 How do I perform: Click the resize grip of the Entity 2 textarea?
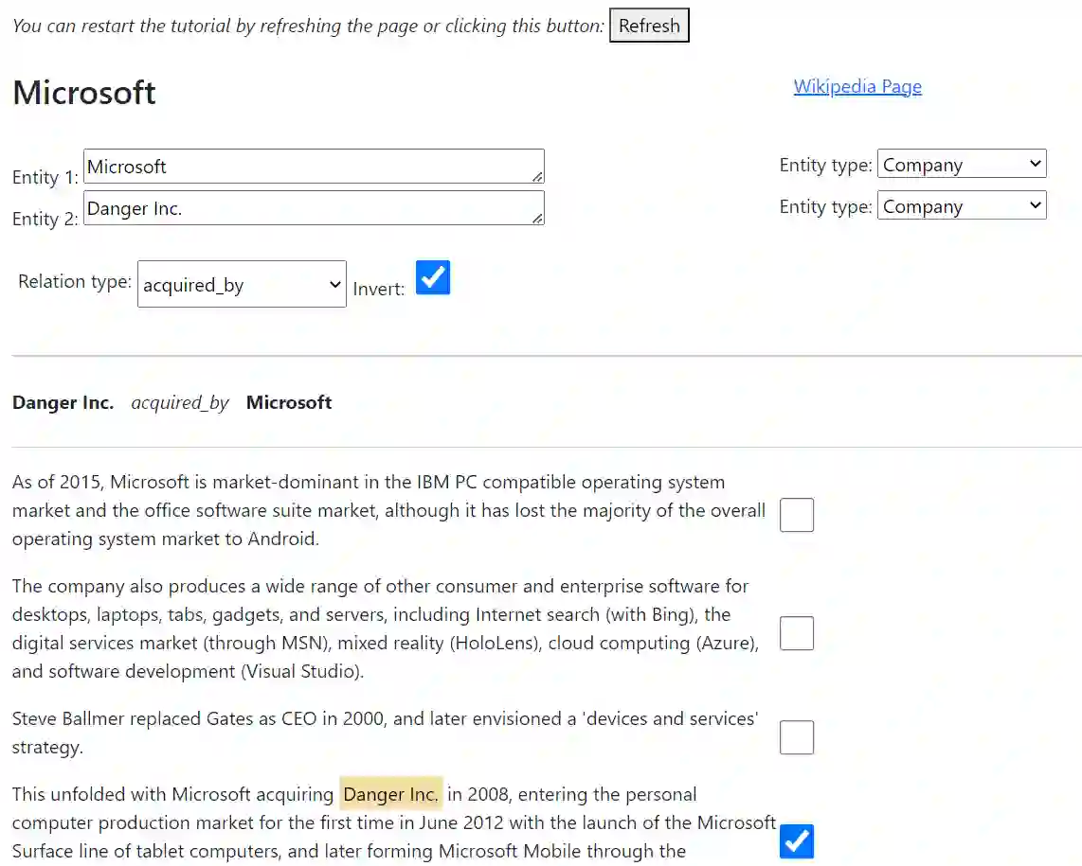tap(537, 218)
